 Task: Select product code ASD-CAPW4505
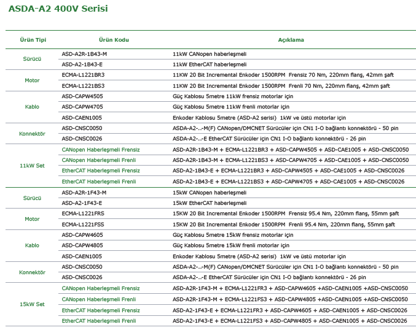tap(82, 96)
